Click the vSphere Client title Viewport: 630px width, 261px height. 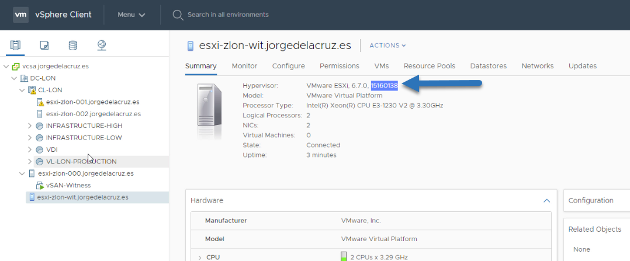[x=64, y=15]
